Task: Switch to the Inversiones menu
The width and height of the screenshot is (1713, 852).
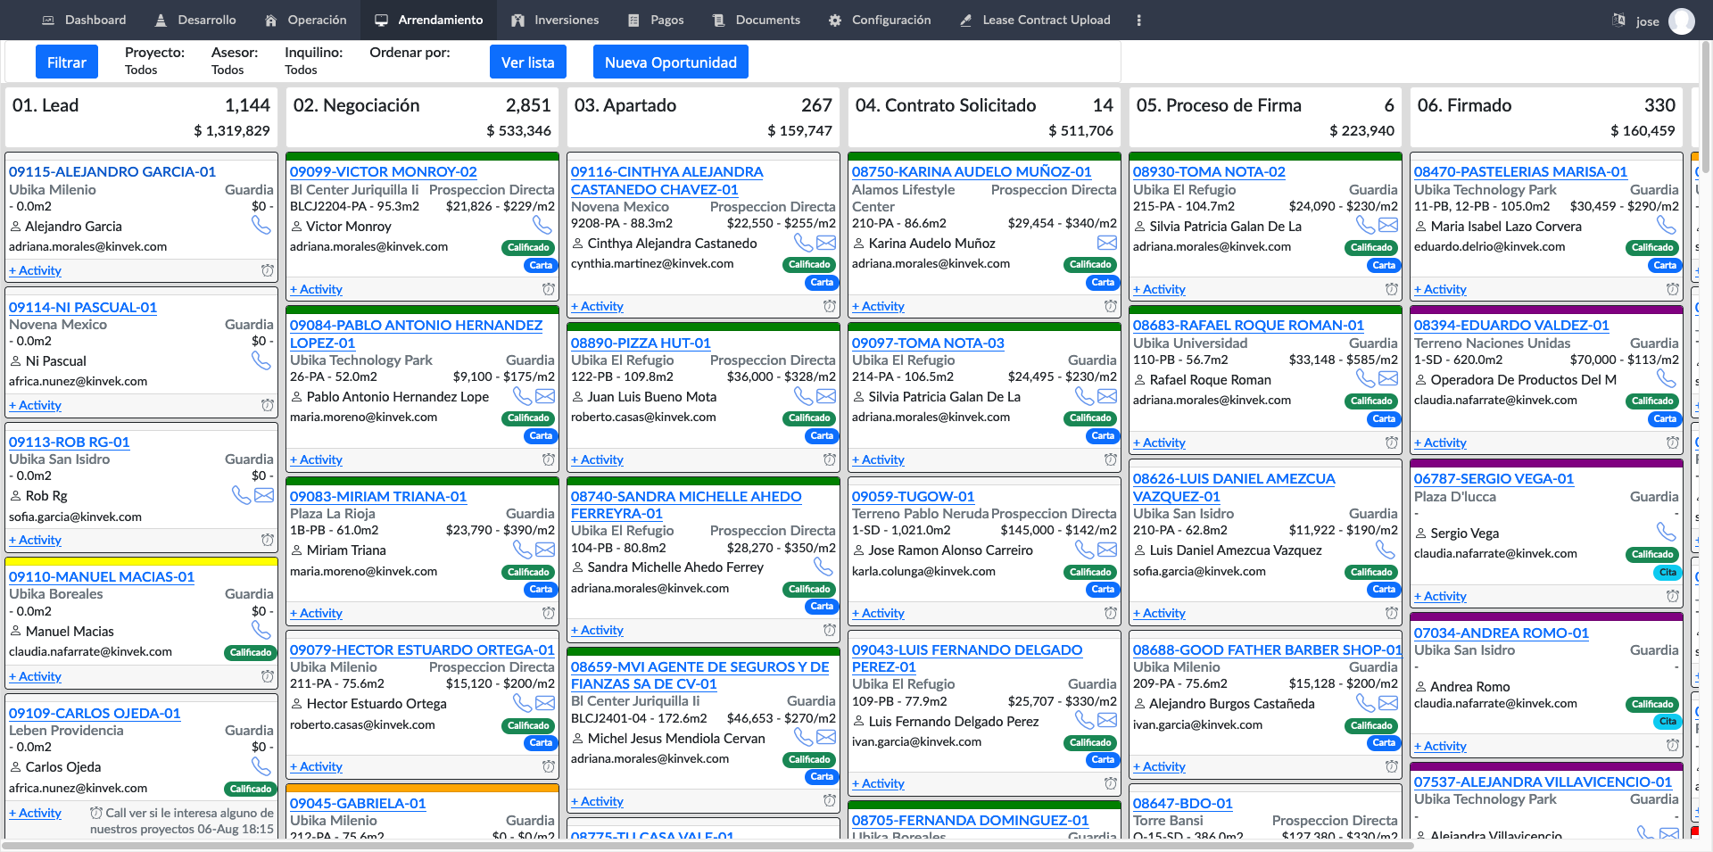Action: pos(555,20)
